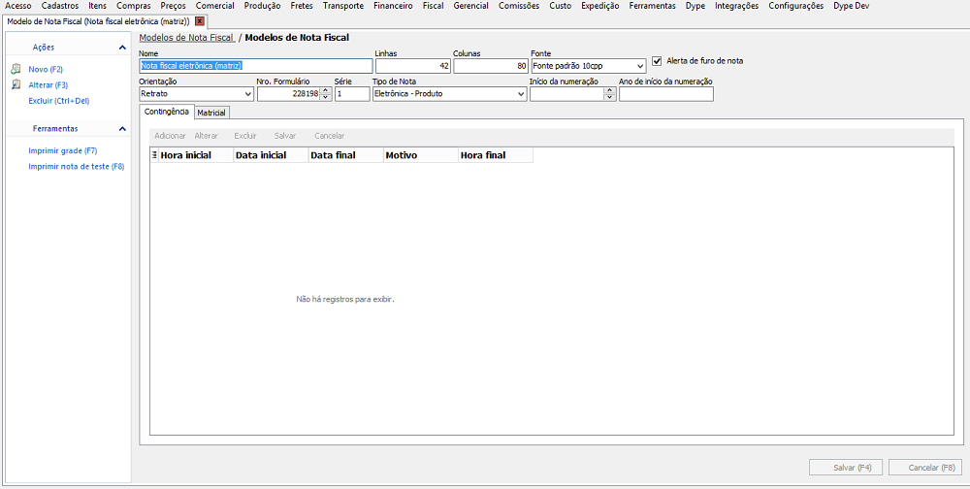Open the Dype menu
The image size is (970, 489).
[695, 6]
